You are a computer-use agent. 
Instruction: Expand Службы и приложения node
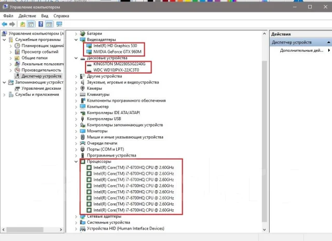pos(4,95)
